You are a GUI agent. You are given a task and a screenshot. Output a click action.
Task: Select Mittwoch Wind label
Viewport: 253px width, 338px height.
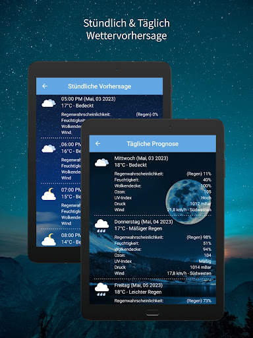coord(119,210)
